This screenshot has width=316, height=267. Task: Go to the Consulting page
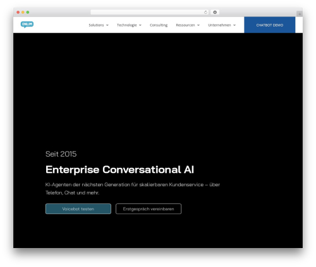159,25
